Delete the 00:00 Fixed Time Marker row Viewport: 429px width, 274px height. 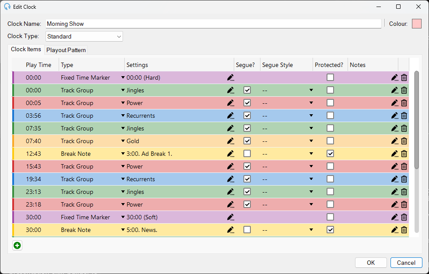[404, 77]
